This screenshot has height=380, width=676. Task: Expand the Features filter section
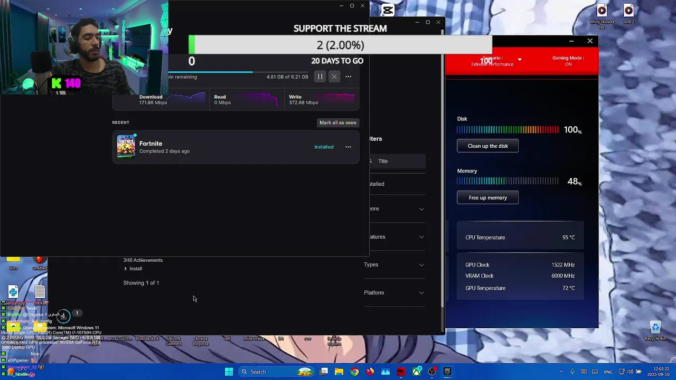pos(397,236)
